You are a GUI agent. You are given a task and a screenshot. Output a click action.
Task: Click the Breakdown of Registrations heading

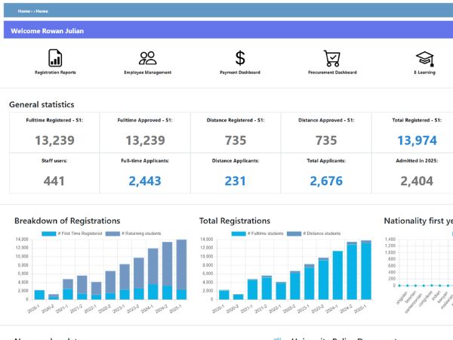(x=67, y=221)
